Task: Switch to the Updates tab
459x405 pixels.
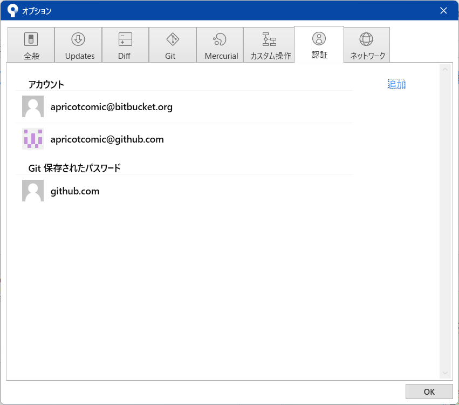Action: click(x=78, y=45)
